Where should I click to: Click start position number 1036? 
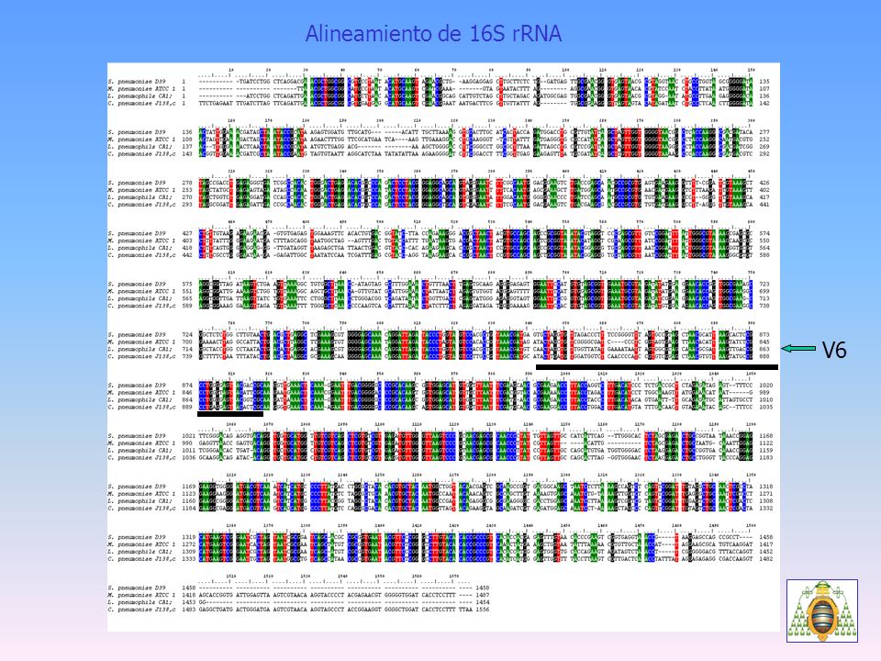(188, 457)
